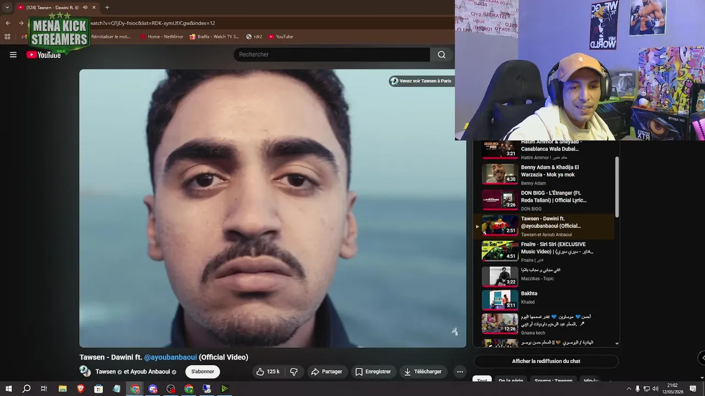Image resolution: width=705 pixels, height=396 pixels.
Task: Open the YouTube bookmark in bookmarks bar
Action: click(x=280, y=36)
